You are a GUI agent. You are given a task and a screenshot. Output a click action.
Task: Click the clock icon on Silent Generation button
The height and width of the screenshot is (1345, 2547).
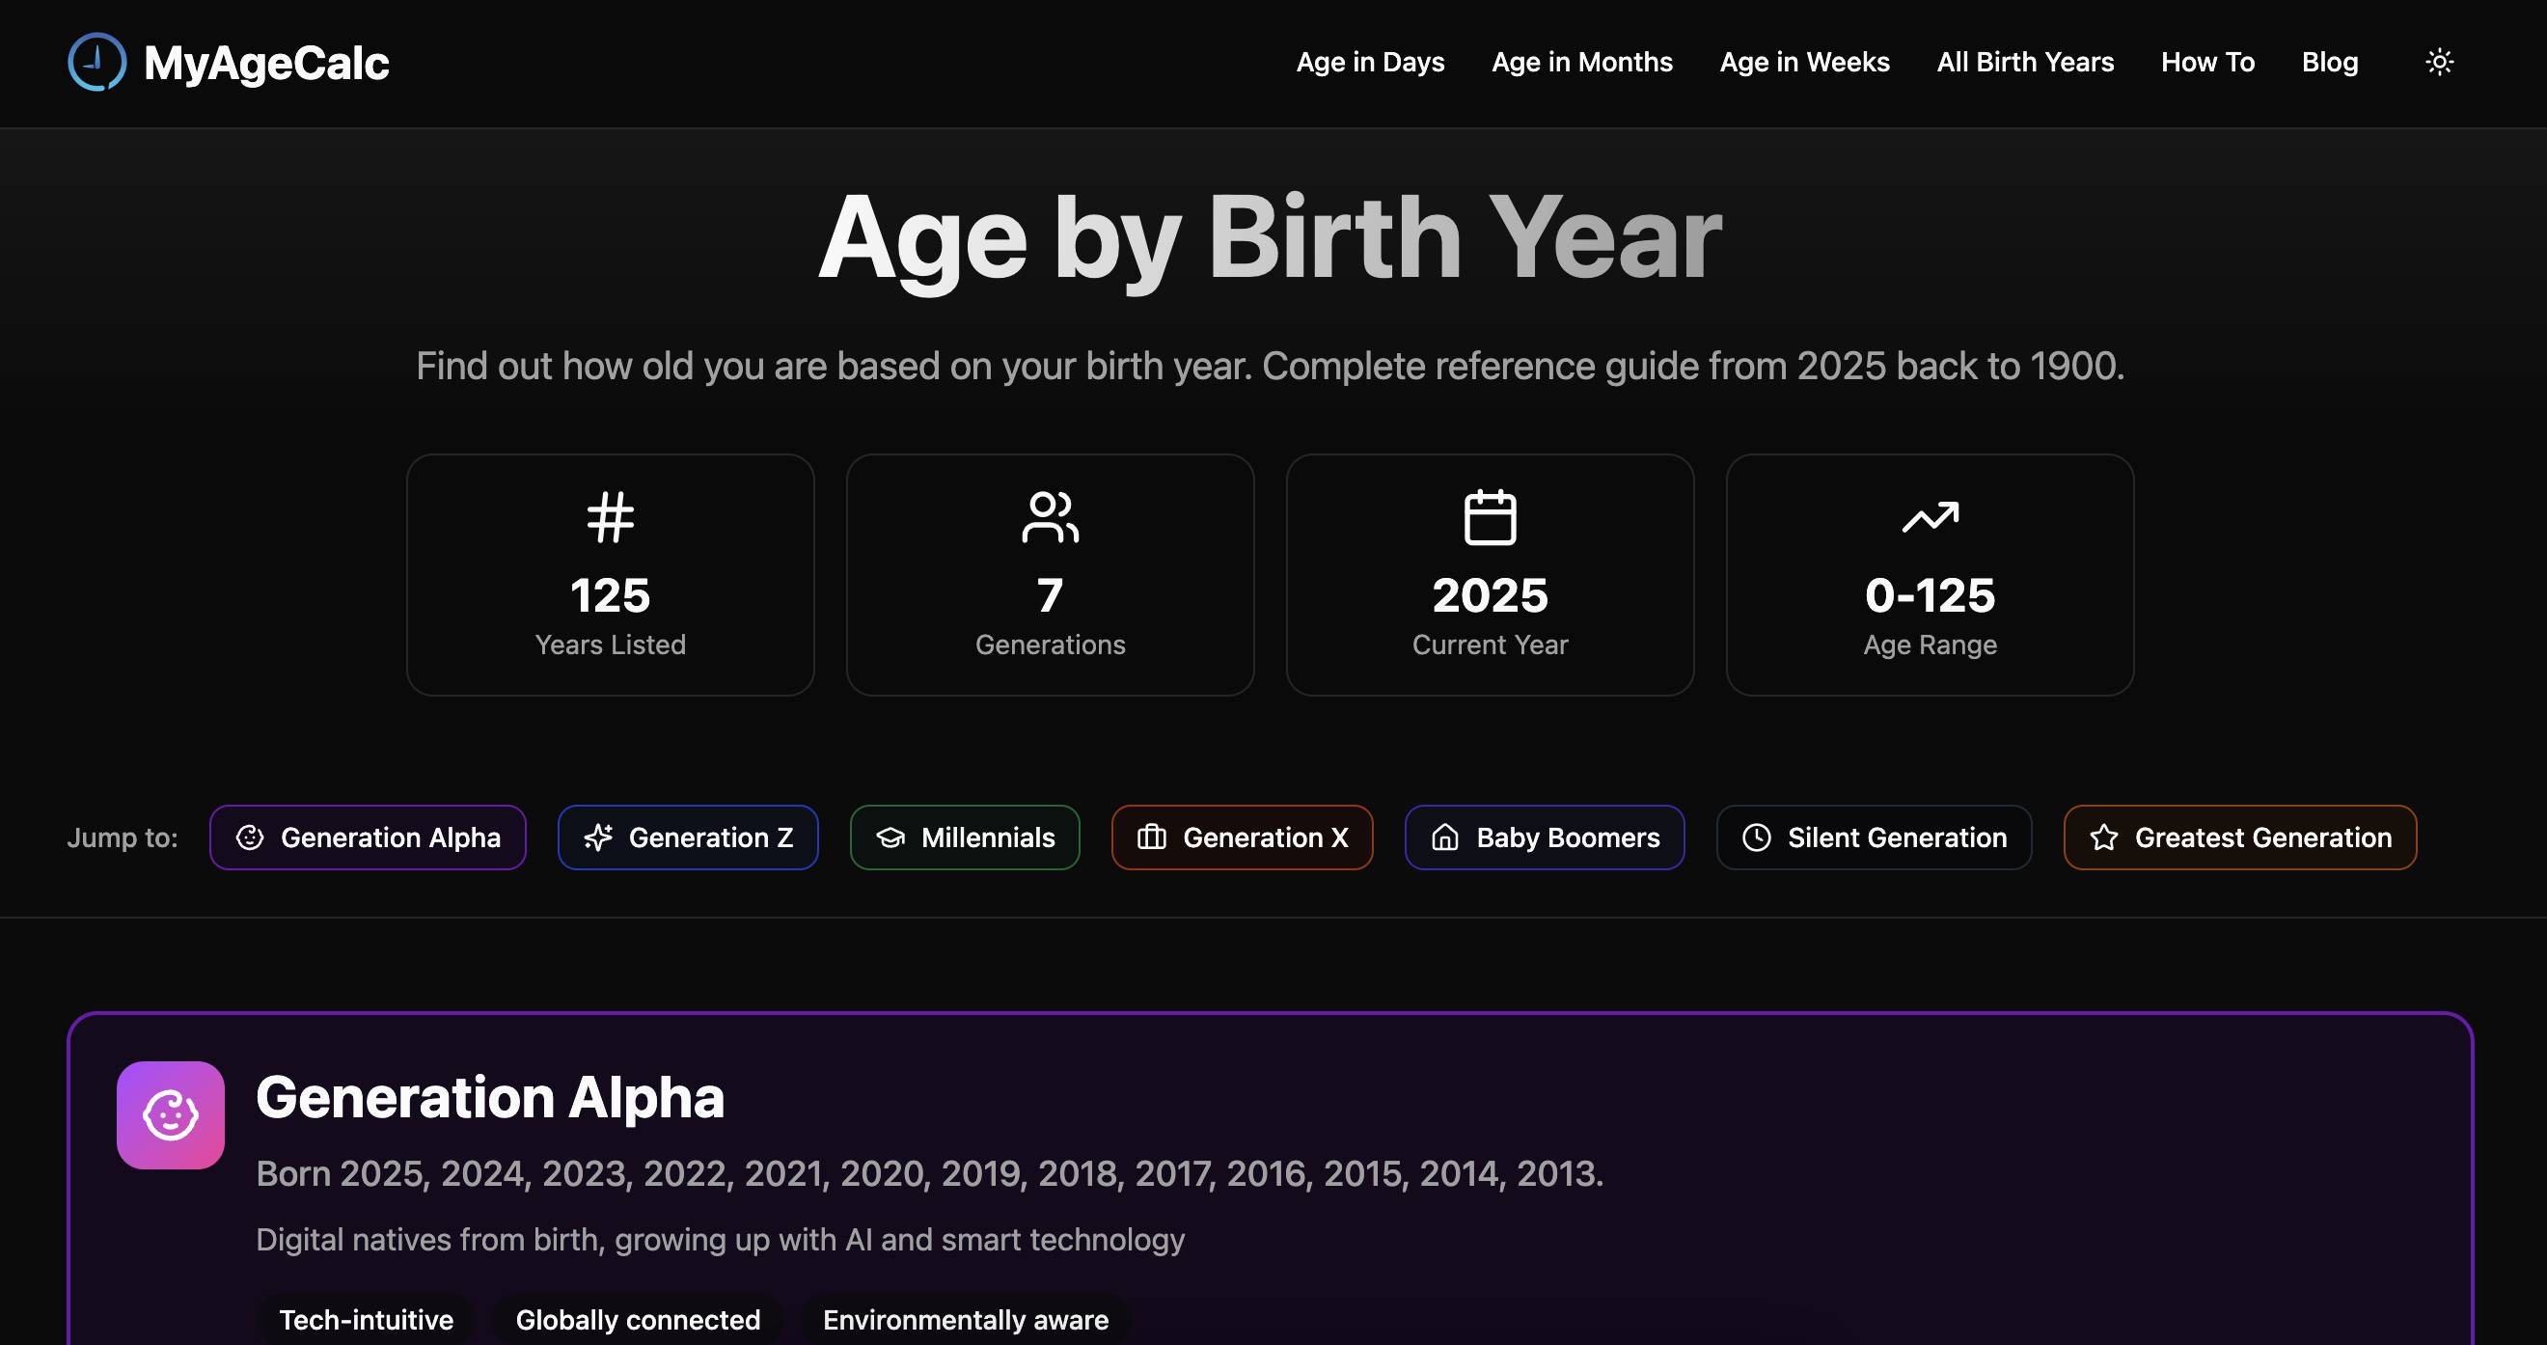(1755, 837)
